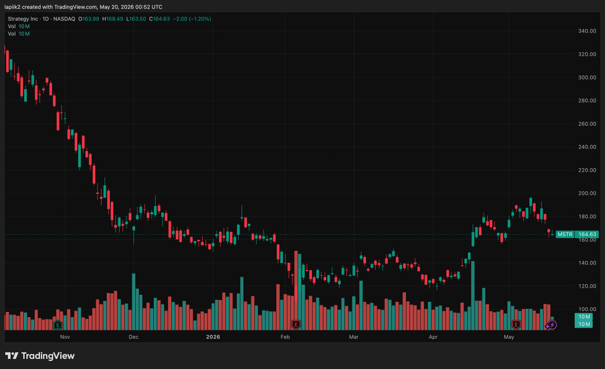This screenshot has height=369, width=605.
Task: Click the low value L163.50
Action: (x=136, y=19)
